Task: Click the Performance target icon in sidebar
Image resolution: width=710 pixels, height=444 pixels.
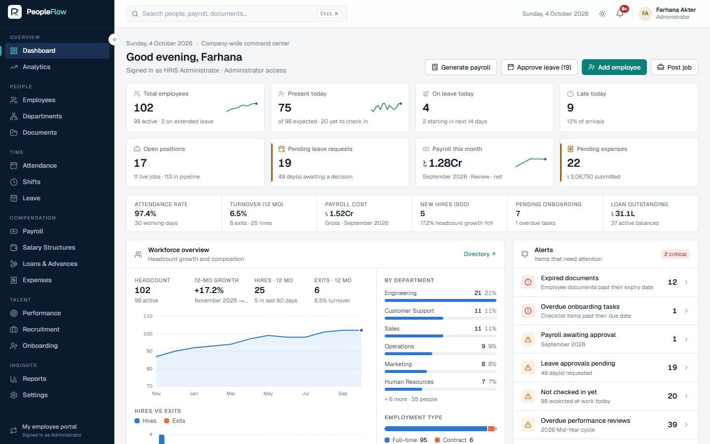Action: pyautogui.click(x=14, y=313)
